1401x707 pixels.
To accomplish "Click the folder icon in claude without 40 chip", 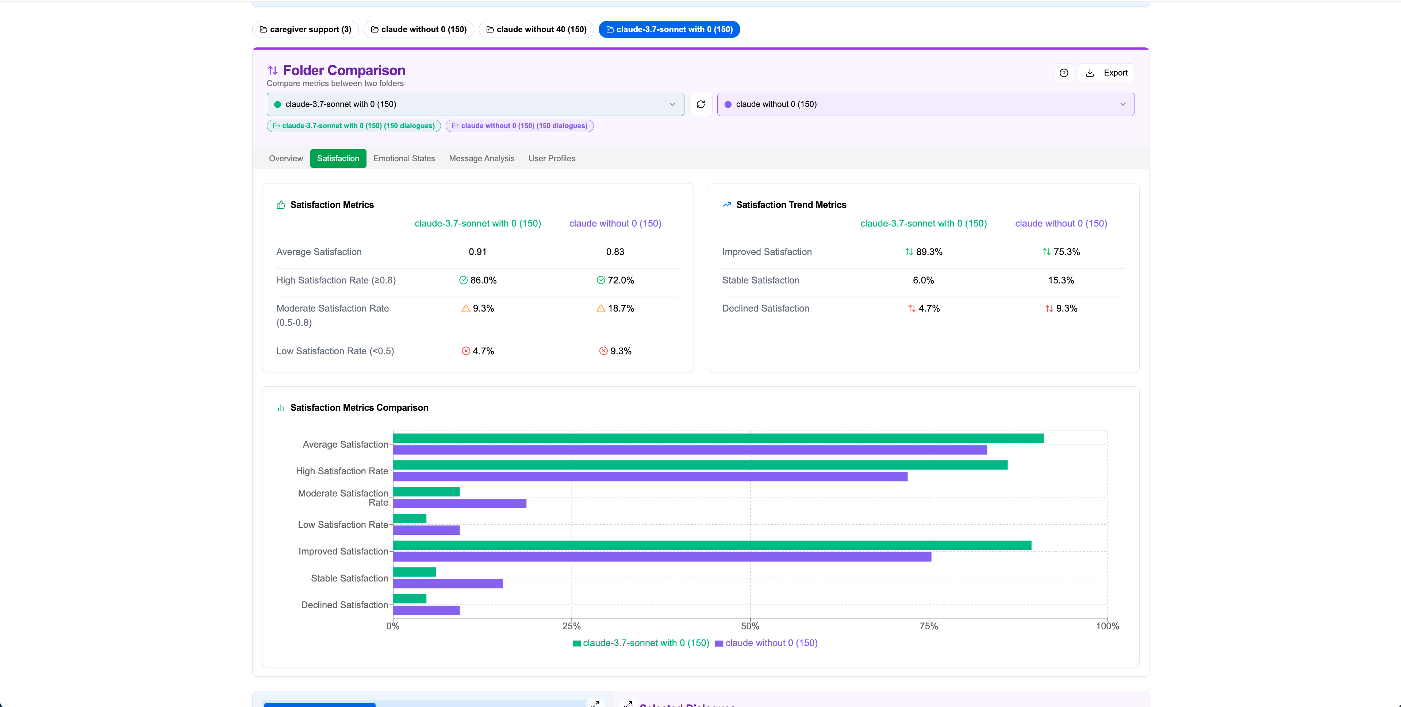I will point(490,29).
